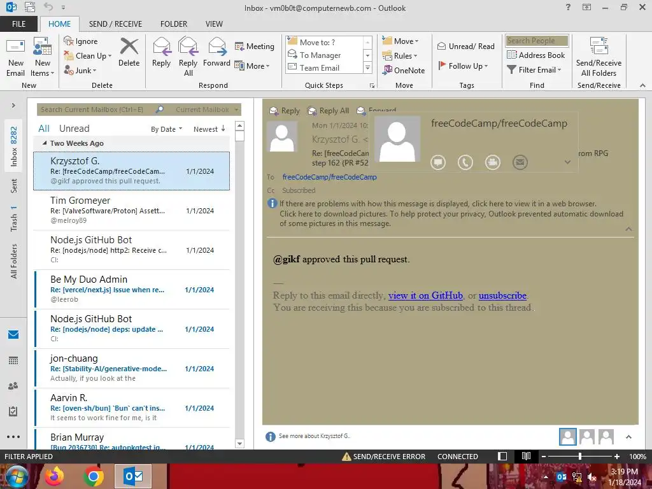Open the Follow Up flag menu
Viewport: 652px width, 489px height.
tap(463, 66)
